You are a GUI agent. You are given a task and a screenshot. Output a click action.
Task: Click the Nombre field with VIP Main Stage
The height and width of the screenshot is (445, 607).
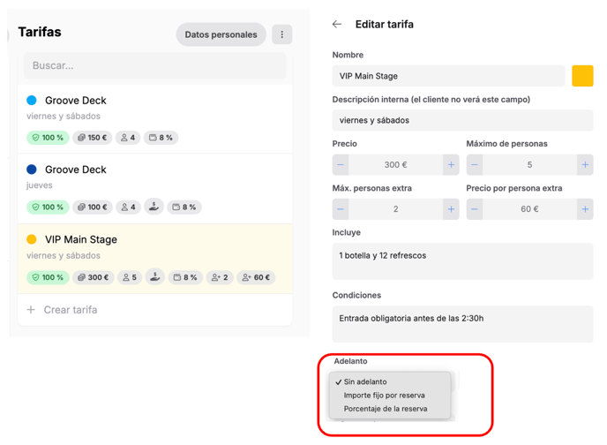pyautogui.click(x=448, y=76)
